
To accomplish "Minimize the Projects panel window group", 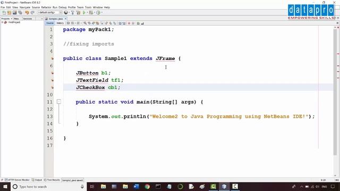I will (41, 19).
